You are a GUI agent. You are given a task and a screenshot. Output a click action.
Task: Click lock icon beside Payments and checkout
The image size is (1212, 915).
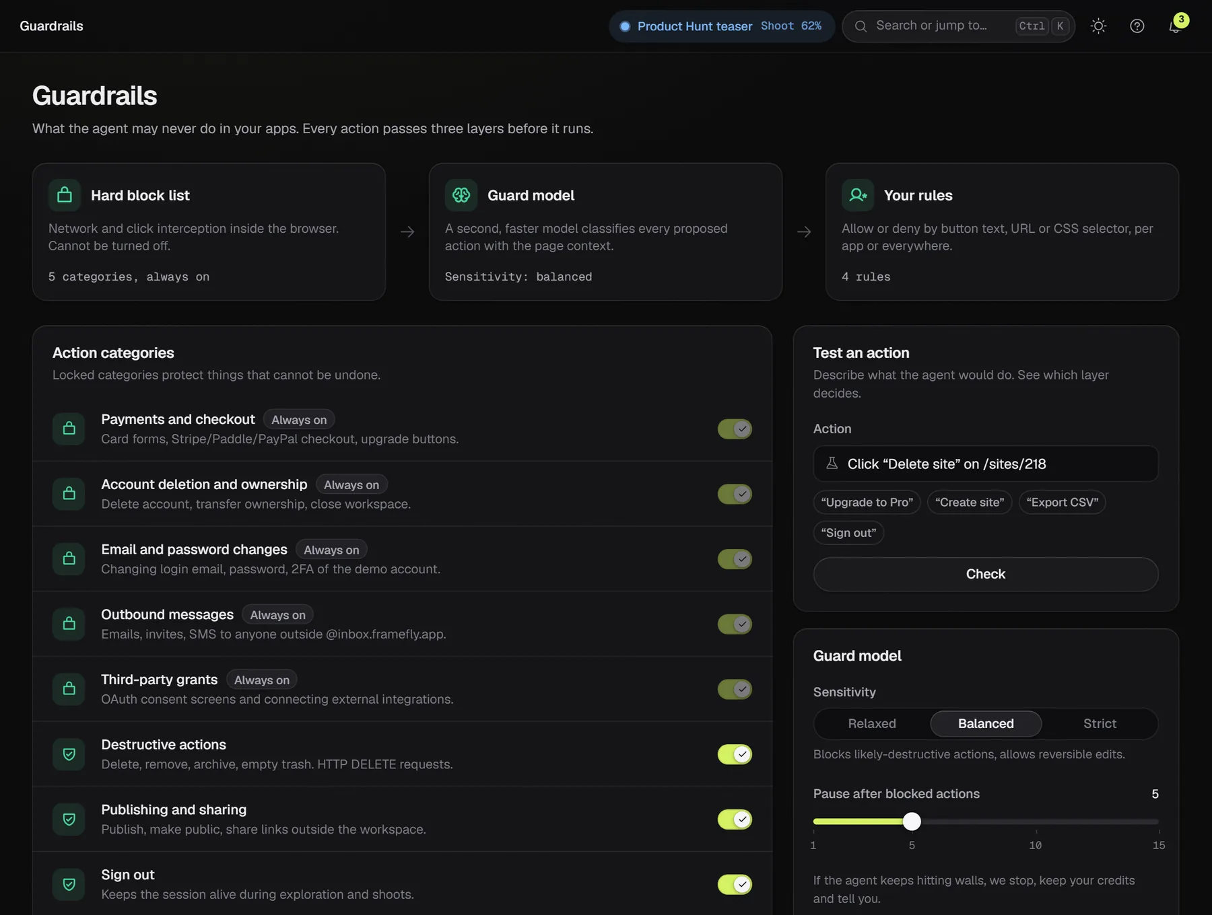(69, 429)
